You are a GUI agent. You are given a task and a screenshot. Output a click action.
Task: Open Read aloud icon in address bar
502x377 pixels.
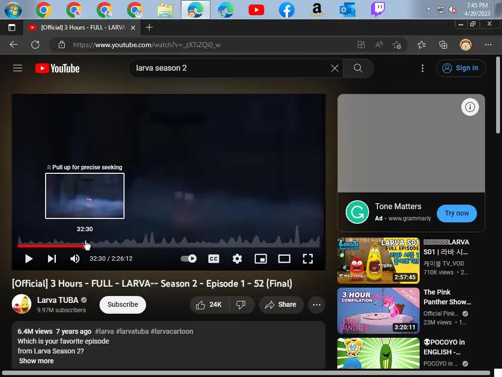(x=379, y=45)
